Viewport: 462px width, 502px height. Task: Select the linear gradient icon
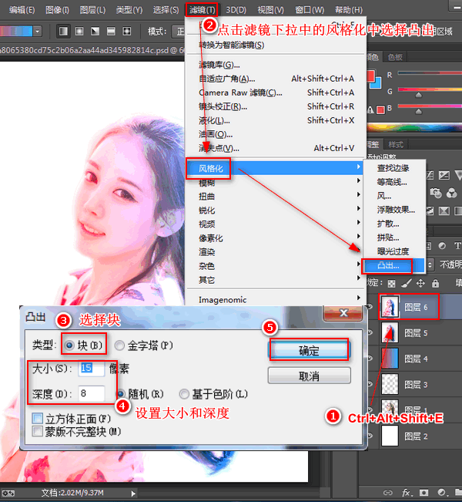pos(63,32)
